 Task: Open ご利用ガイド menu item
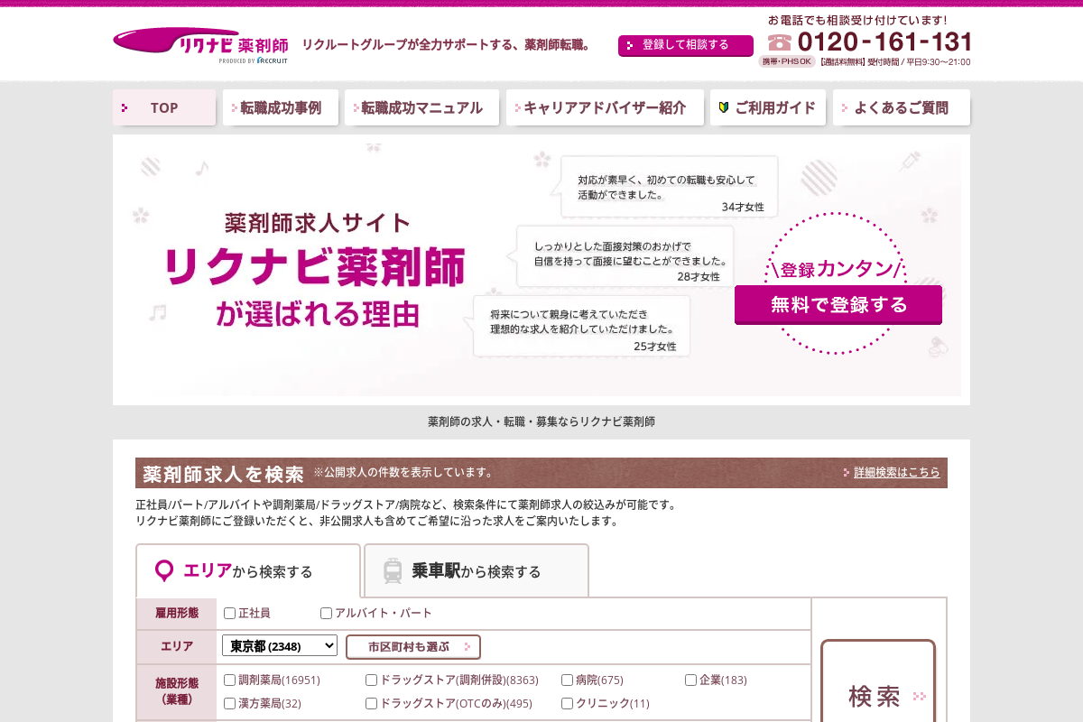(x=768, y=107)
